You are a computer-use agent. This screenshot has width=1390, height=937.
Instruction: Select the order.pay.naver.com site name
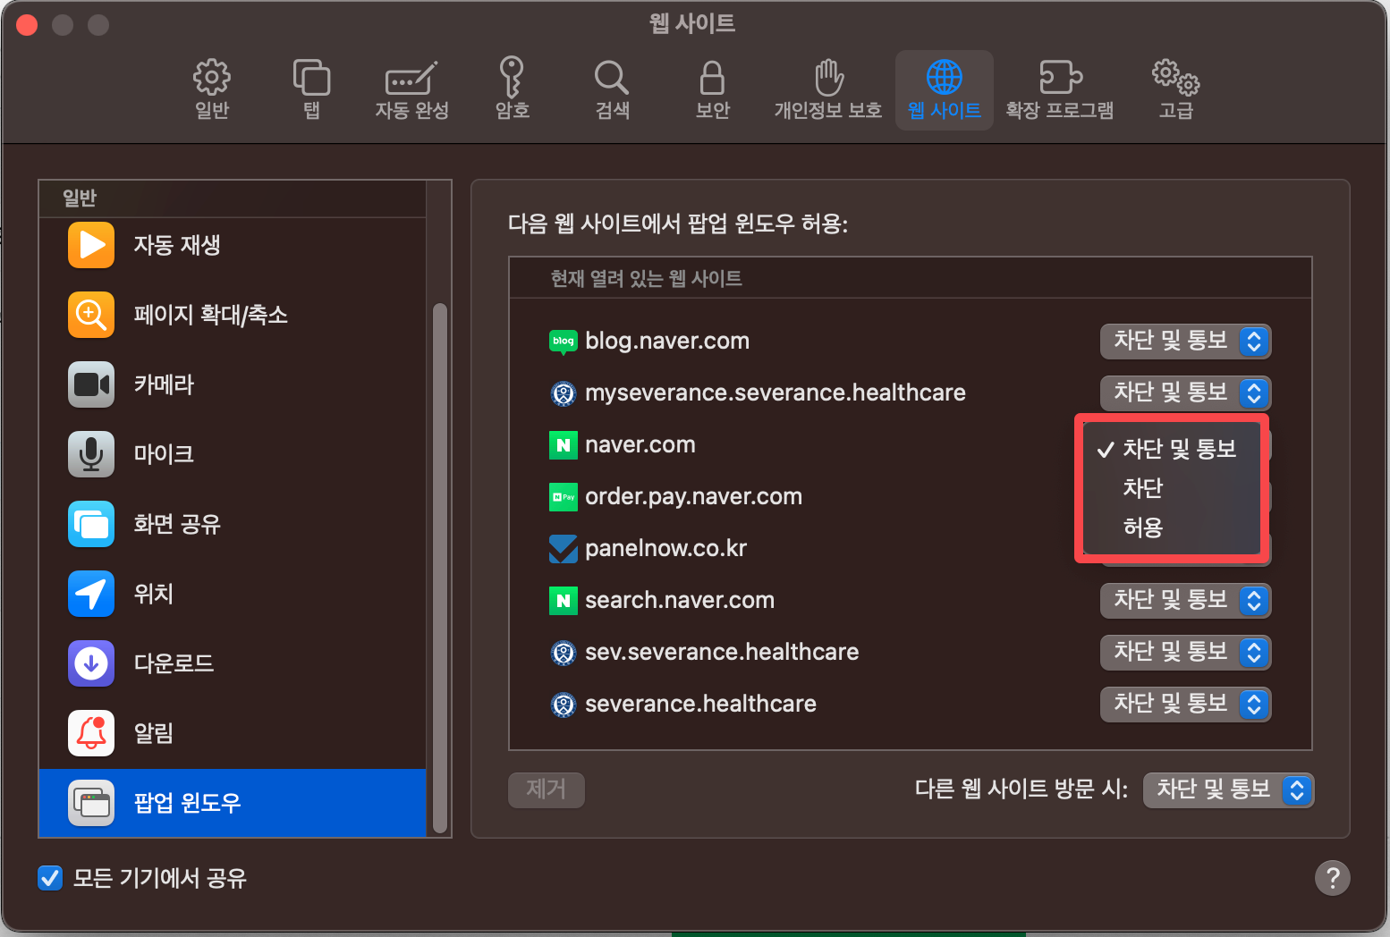694,496
